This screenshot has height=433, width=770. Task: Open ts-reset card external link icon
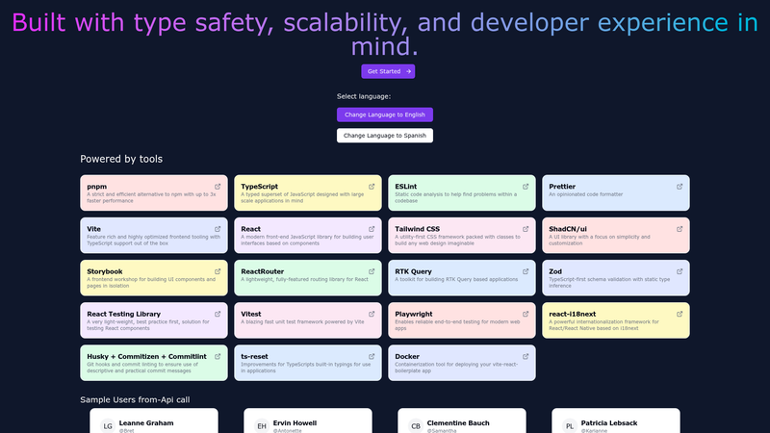click(372, 356)
